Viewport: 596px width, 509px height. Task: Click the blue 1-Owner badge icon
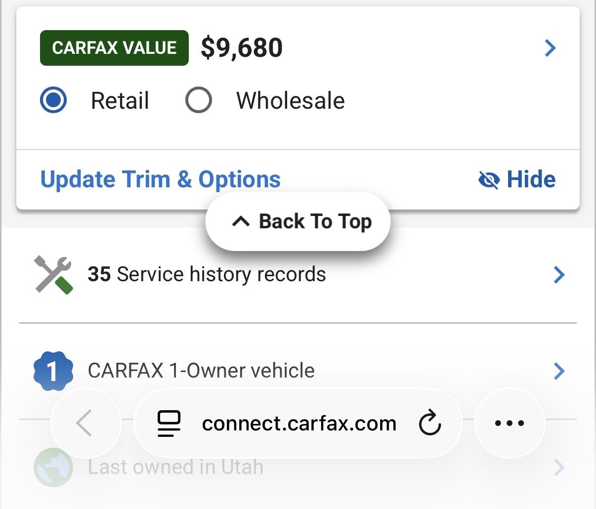click(53, 371)
